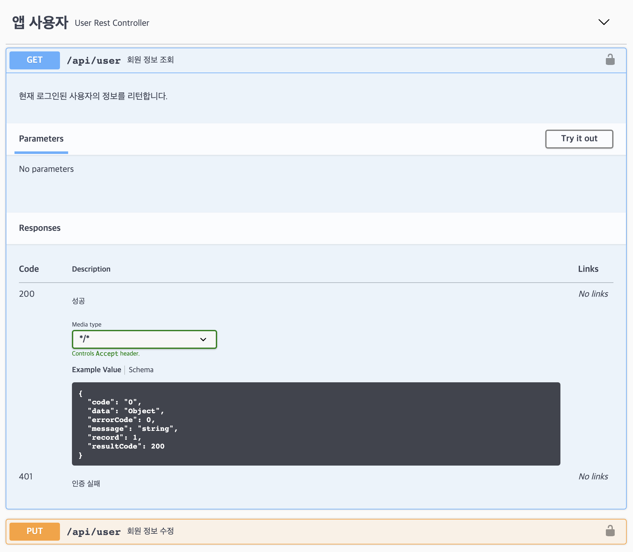This screenshot has height=552, width=633.
Task: Collapse the 앱 사용자 controller section
Action: coord(604,22)
